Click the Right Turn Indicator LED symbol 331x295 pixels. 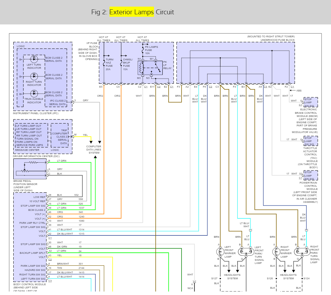coord(34,76)
